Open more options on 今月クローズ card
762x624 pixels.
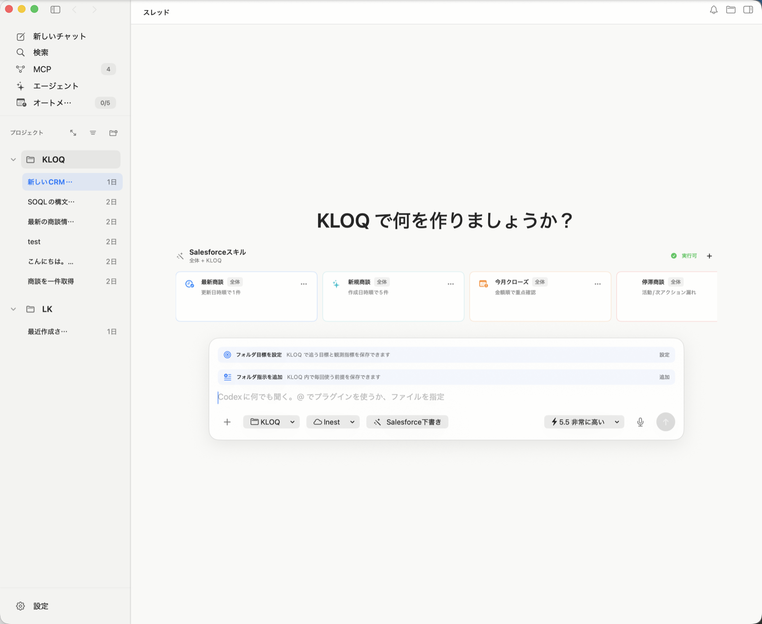tap(598, 284)
